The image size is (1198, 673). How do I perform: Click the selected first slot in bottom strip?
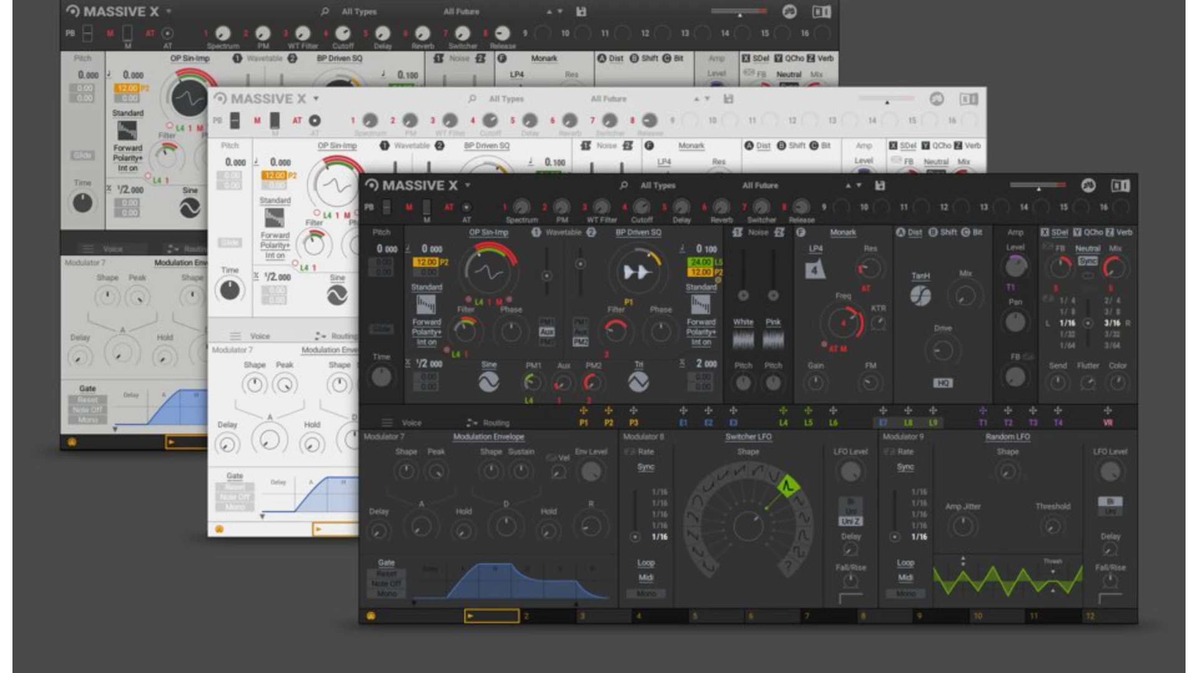[x=492, y=616]
